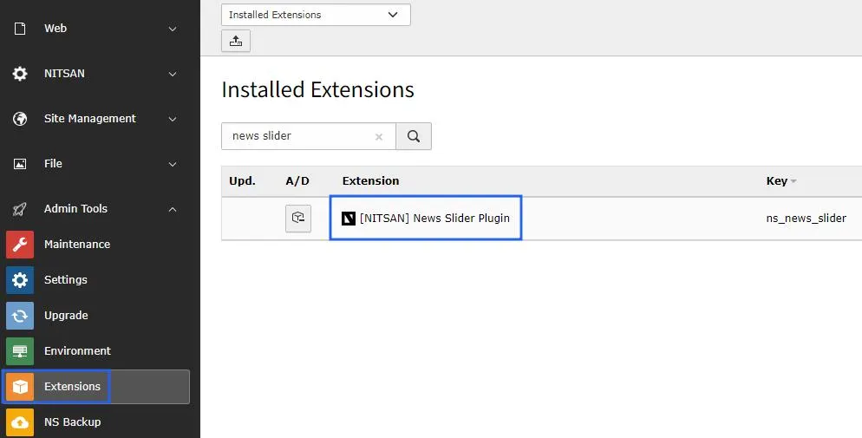Open the Extensions menu item label
Image resolution: width=862 pixels, height=438 pixels.
click(x=73, y=386)
